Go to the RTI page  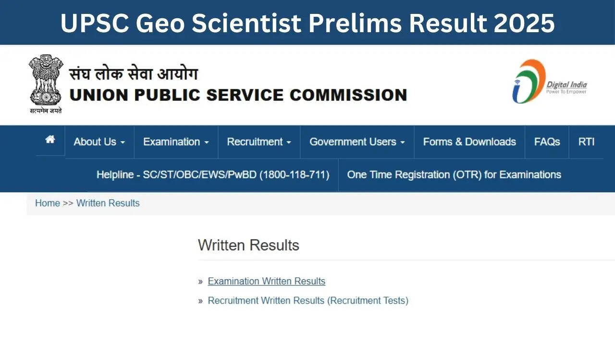click(586, 142)
